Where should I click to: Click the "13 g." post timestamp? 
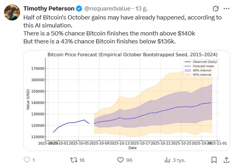(132, 9)
